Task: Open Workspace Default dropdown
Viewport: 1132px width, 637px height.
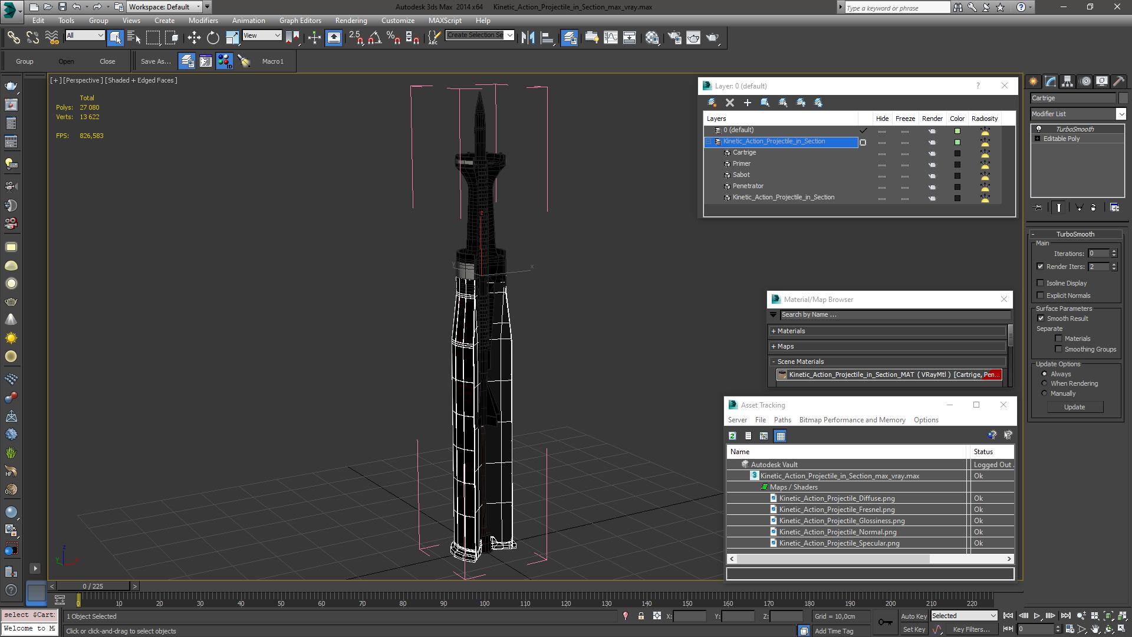Action: click(164, 7)
